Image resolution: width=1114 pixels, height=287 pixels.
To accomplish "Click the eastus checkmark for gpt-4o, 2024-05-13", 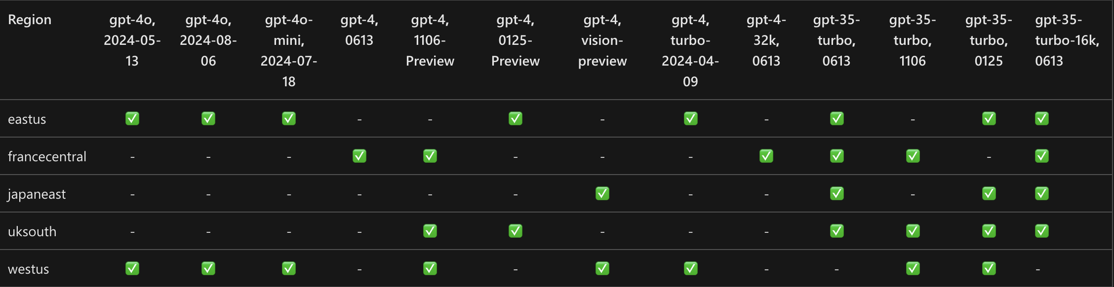I will tap(132, 119).
